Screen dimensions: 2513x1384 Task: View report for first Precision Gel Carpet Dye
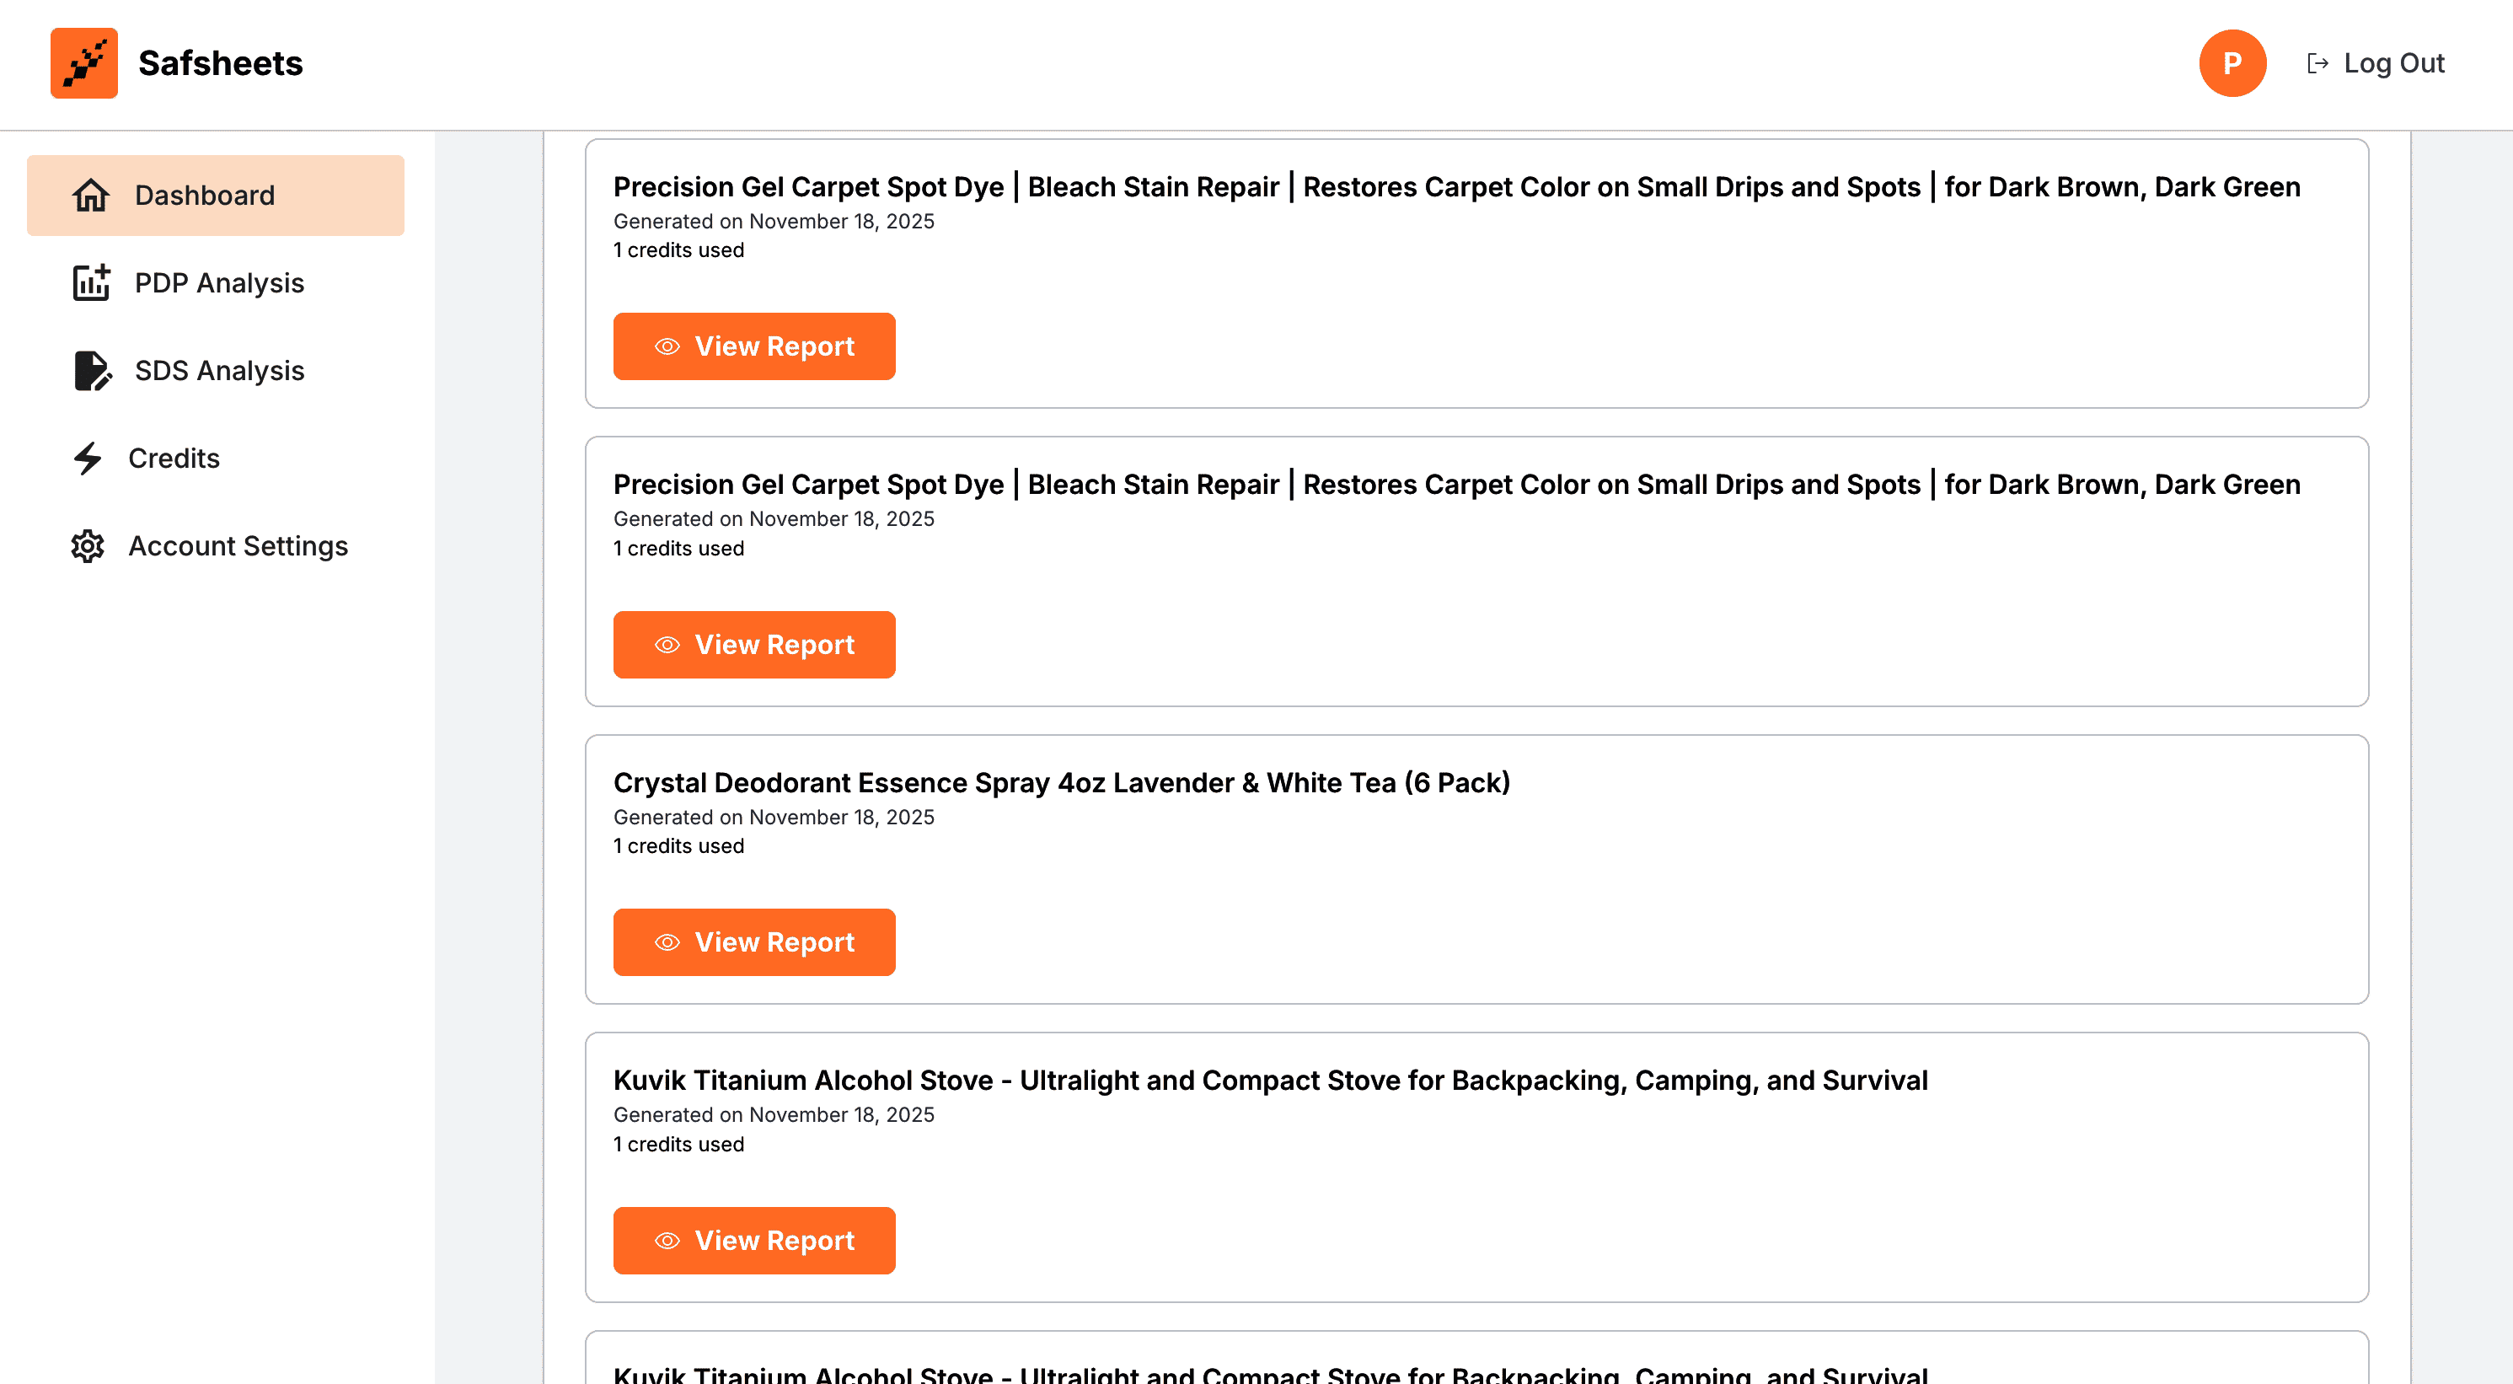point(754,346)
